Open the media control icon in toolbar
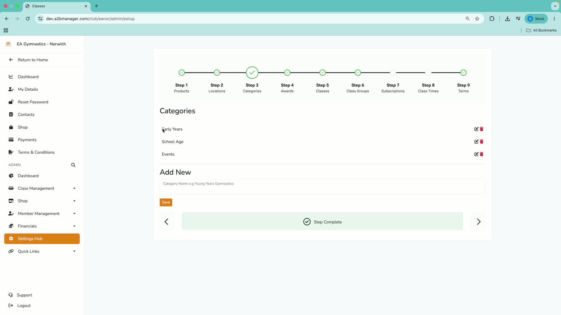 coord(518,19)
